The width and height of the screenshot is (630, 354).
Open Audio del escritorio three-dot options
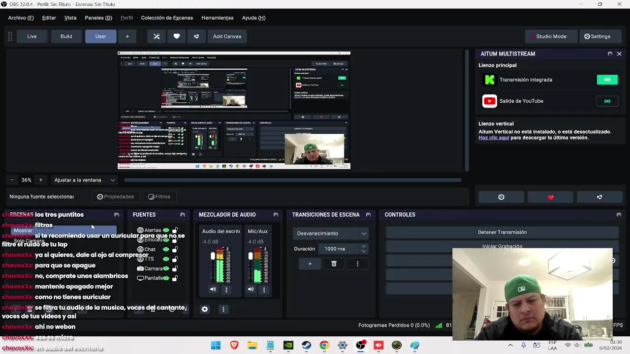coord(226,290)
